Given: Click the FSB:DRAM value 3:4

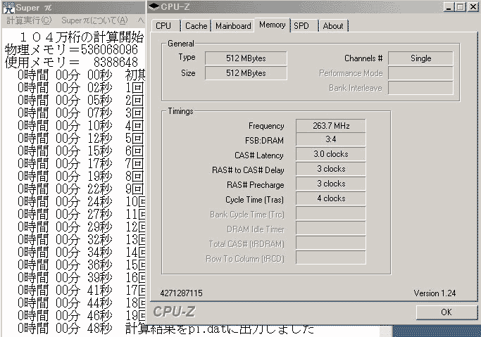Looking at the screenshot, I should click(331, 140).
